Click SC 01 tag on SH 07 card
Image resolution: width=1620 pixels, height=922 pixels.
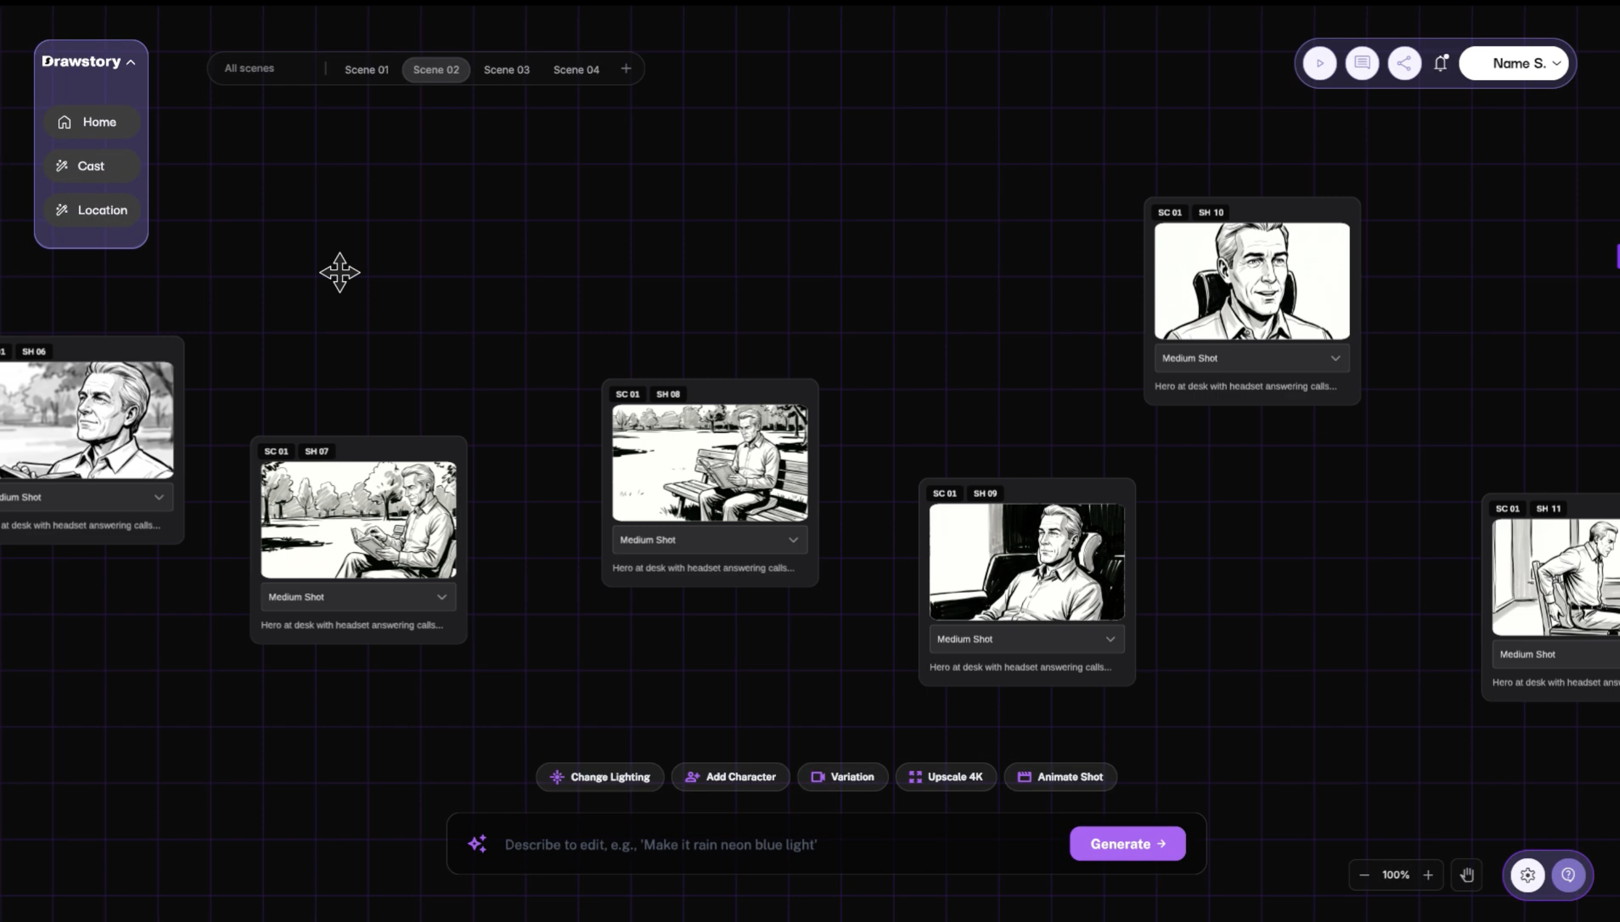276,452
